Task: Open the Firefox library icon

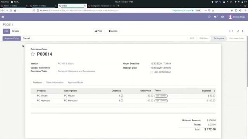Action: (x=232, y=10)
